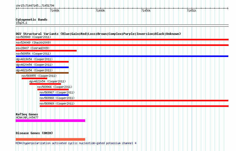Select the red bar under nsv569966

coord(53,89)
